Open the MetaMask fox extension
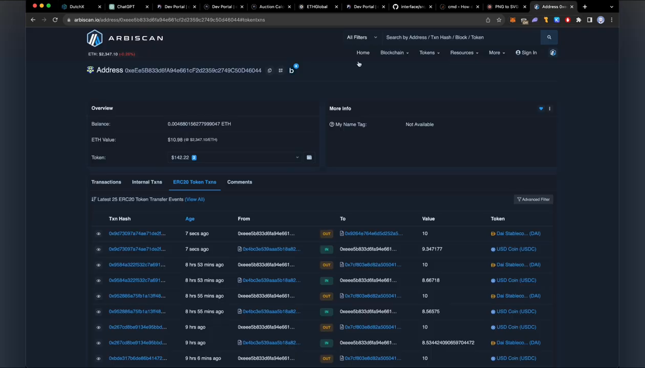This screenshot has width=645, height=368. tap(512, 20)
